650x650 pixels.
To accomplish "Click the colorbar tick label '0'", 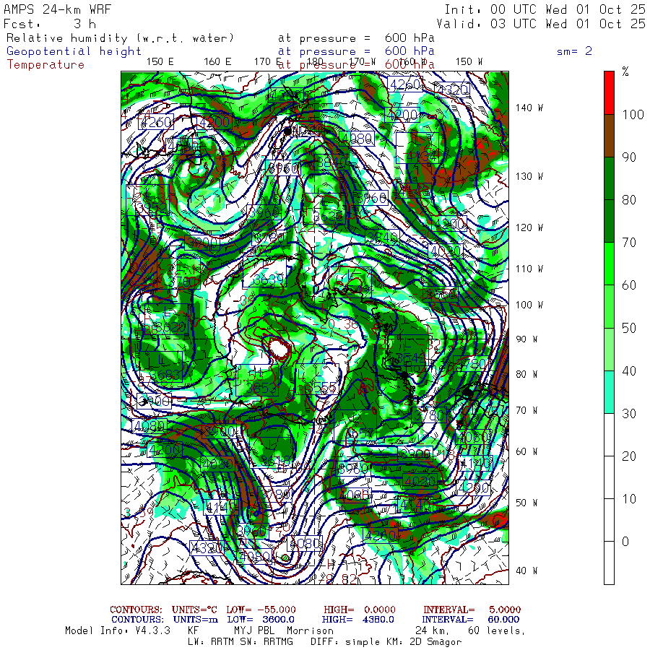I will pyautogui.click(x=626, y=542).
